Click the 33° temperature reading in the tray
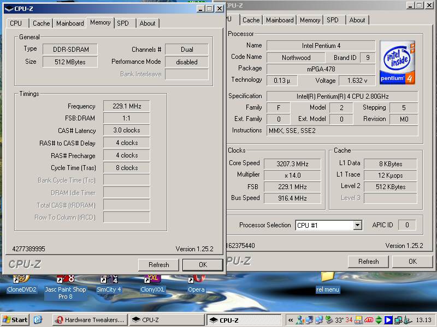Viewport: 437px width, 327px height. pyautogui.click(x=339, y=320)
